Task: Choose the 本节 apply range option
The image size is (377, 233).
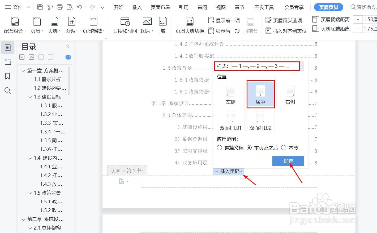Action: tap(284, 147)
